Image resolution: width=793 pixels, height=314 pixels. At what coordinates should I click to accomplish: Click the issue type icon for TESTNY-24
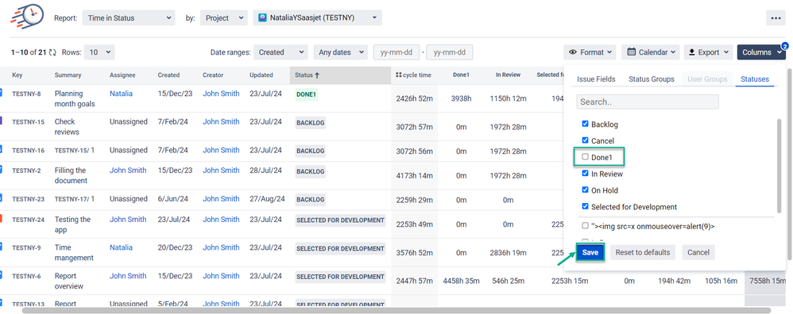[x=1, y=218]
